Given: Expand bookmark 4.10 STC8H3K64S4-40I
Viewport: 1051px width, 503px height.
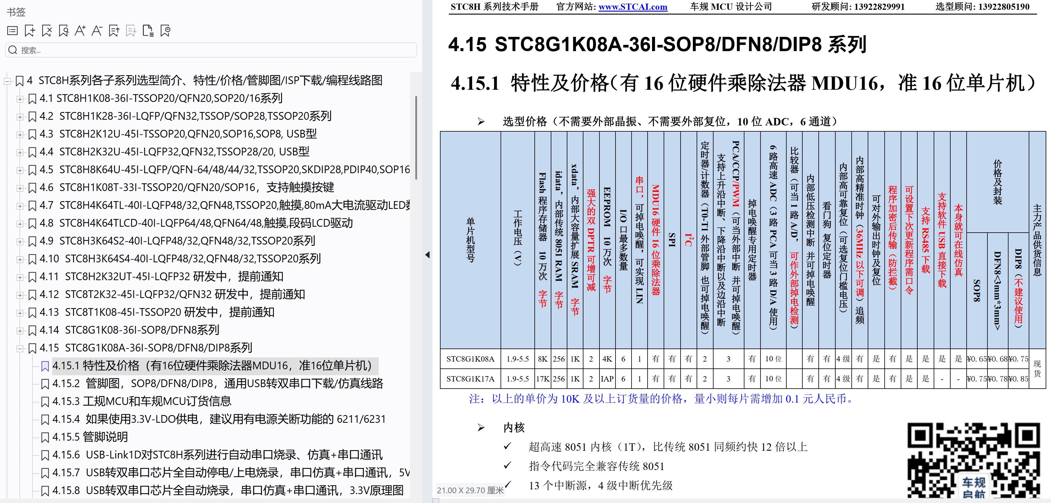Looking at the screenshot, I should pos(20,259).
